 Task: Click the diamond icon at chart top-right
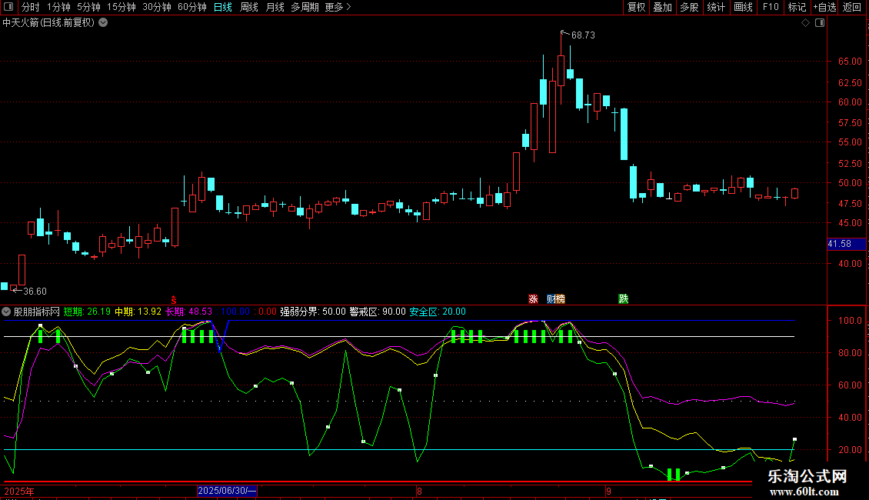click(x=805, y=23)
